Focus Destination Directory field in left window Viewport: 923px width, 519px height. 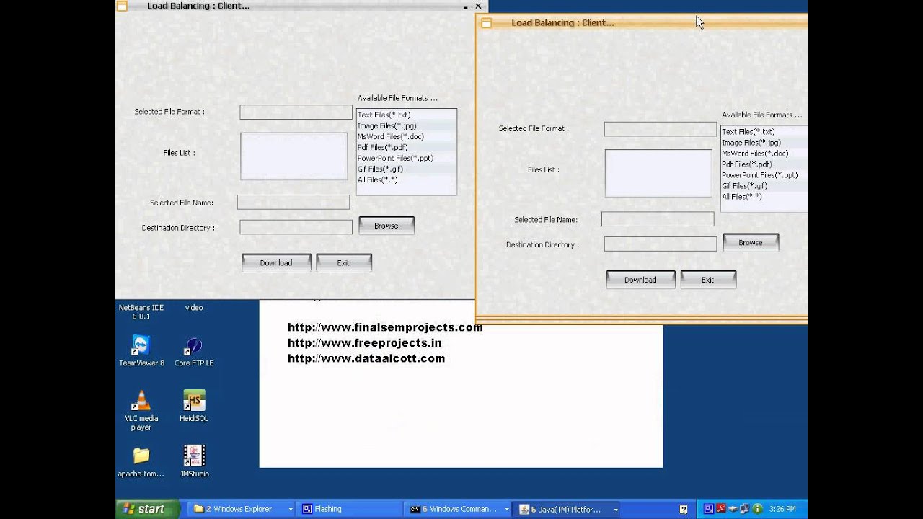point(296,227)
